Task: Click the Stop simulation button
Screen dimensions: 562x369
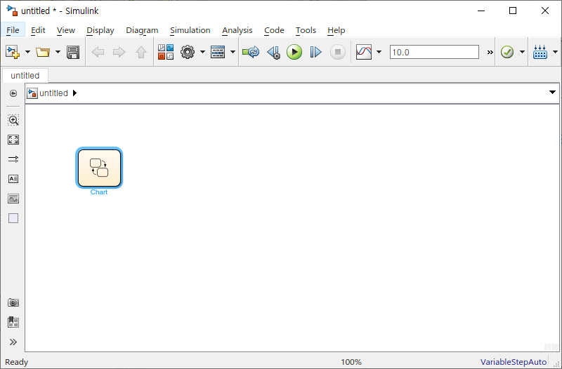Action: coord(337,52)
